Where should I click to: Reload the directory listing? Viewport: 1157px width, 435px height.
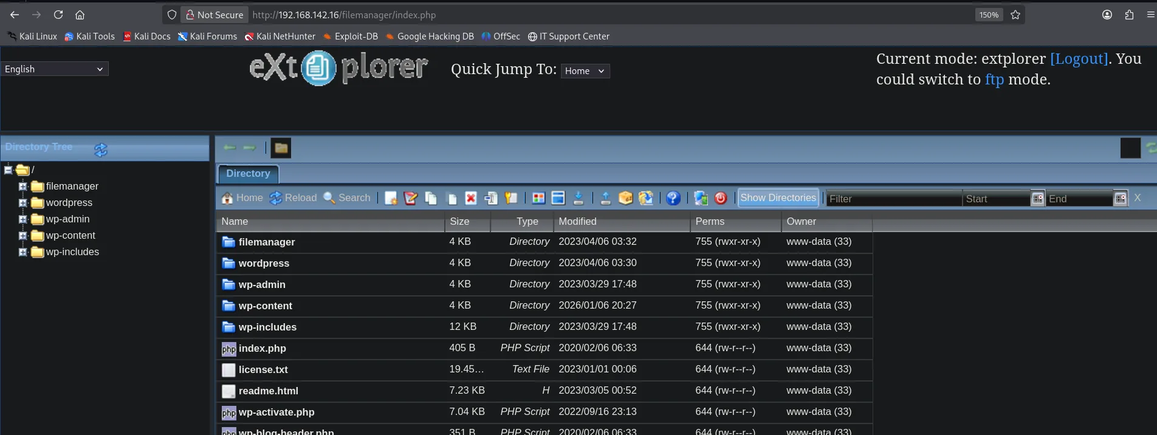(x=293, y=198)
